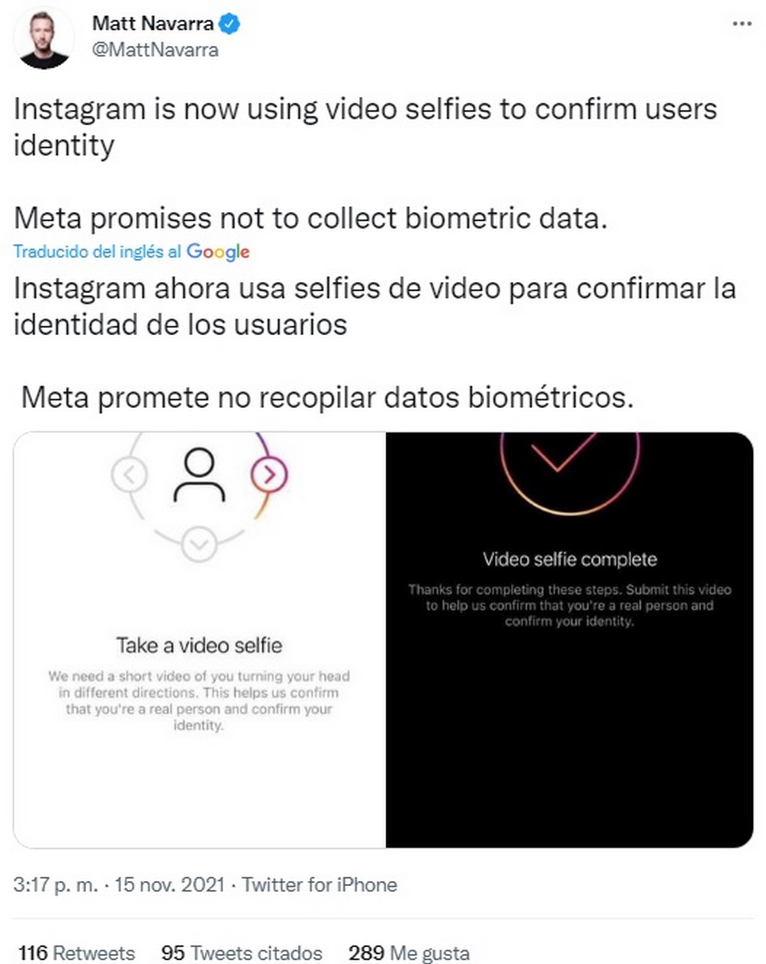The width and height of the screenshot is (766, 964).
Task: Open the @MattNavarra handle link
Action: [155, 50]
